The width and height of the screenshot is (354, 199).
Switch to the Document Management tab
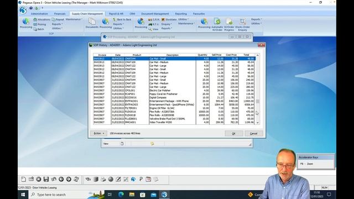coord(155,14)
